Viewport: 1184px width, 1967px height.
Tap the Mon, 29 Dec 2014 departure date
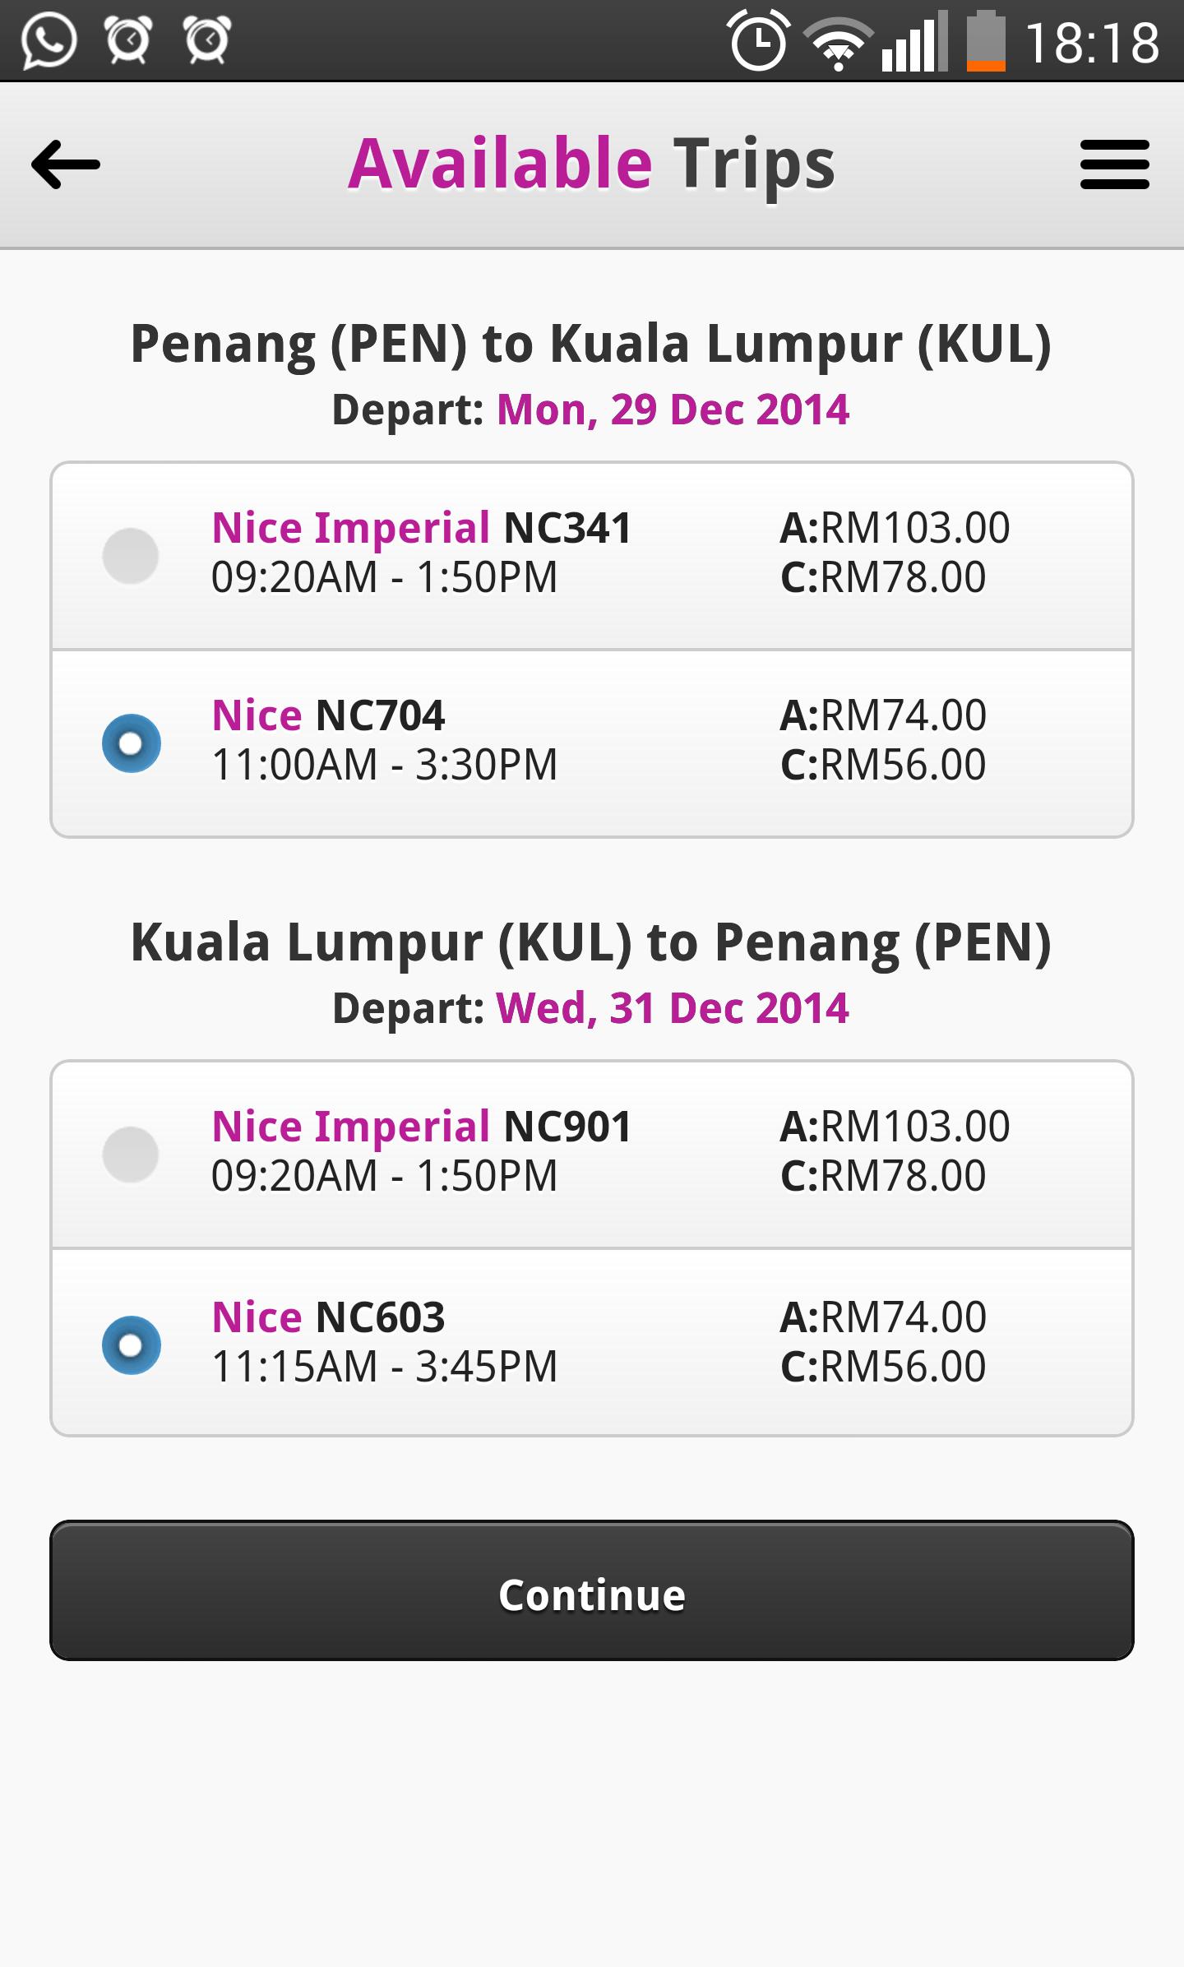(673, 410)
